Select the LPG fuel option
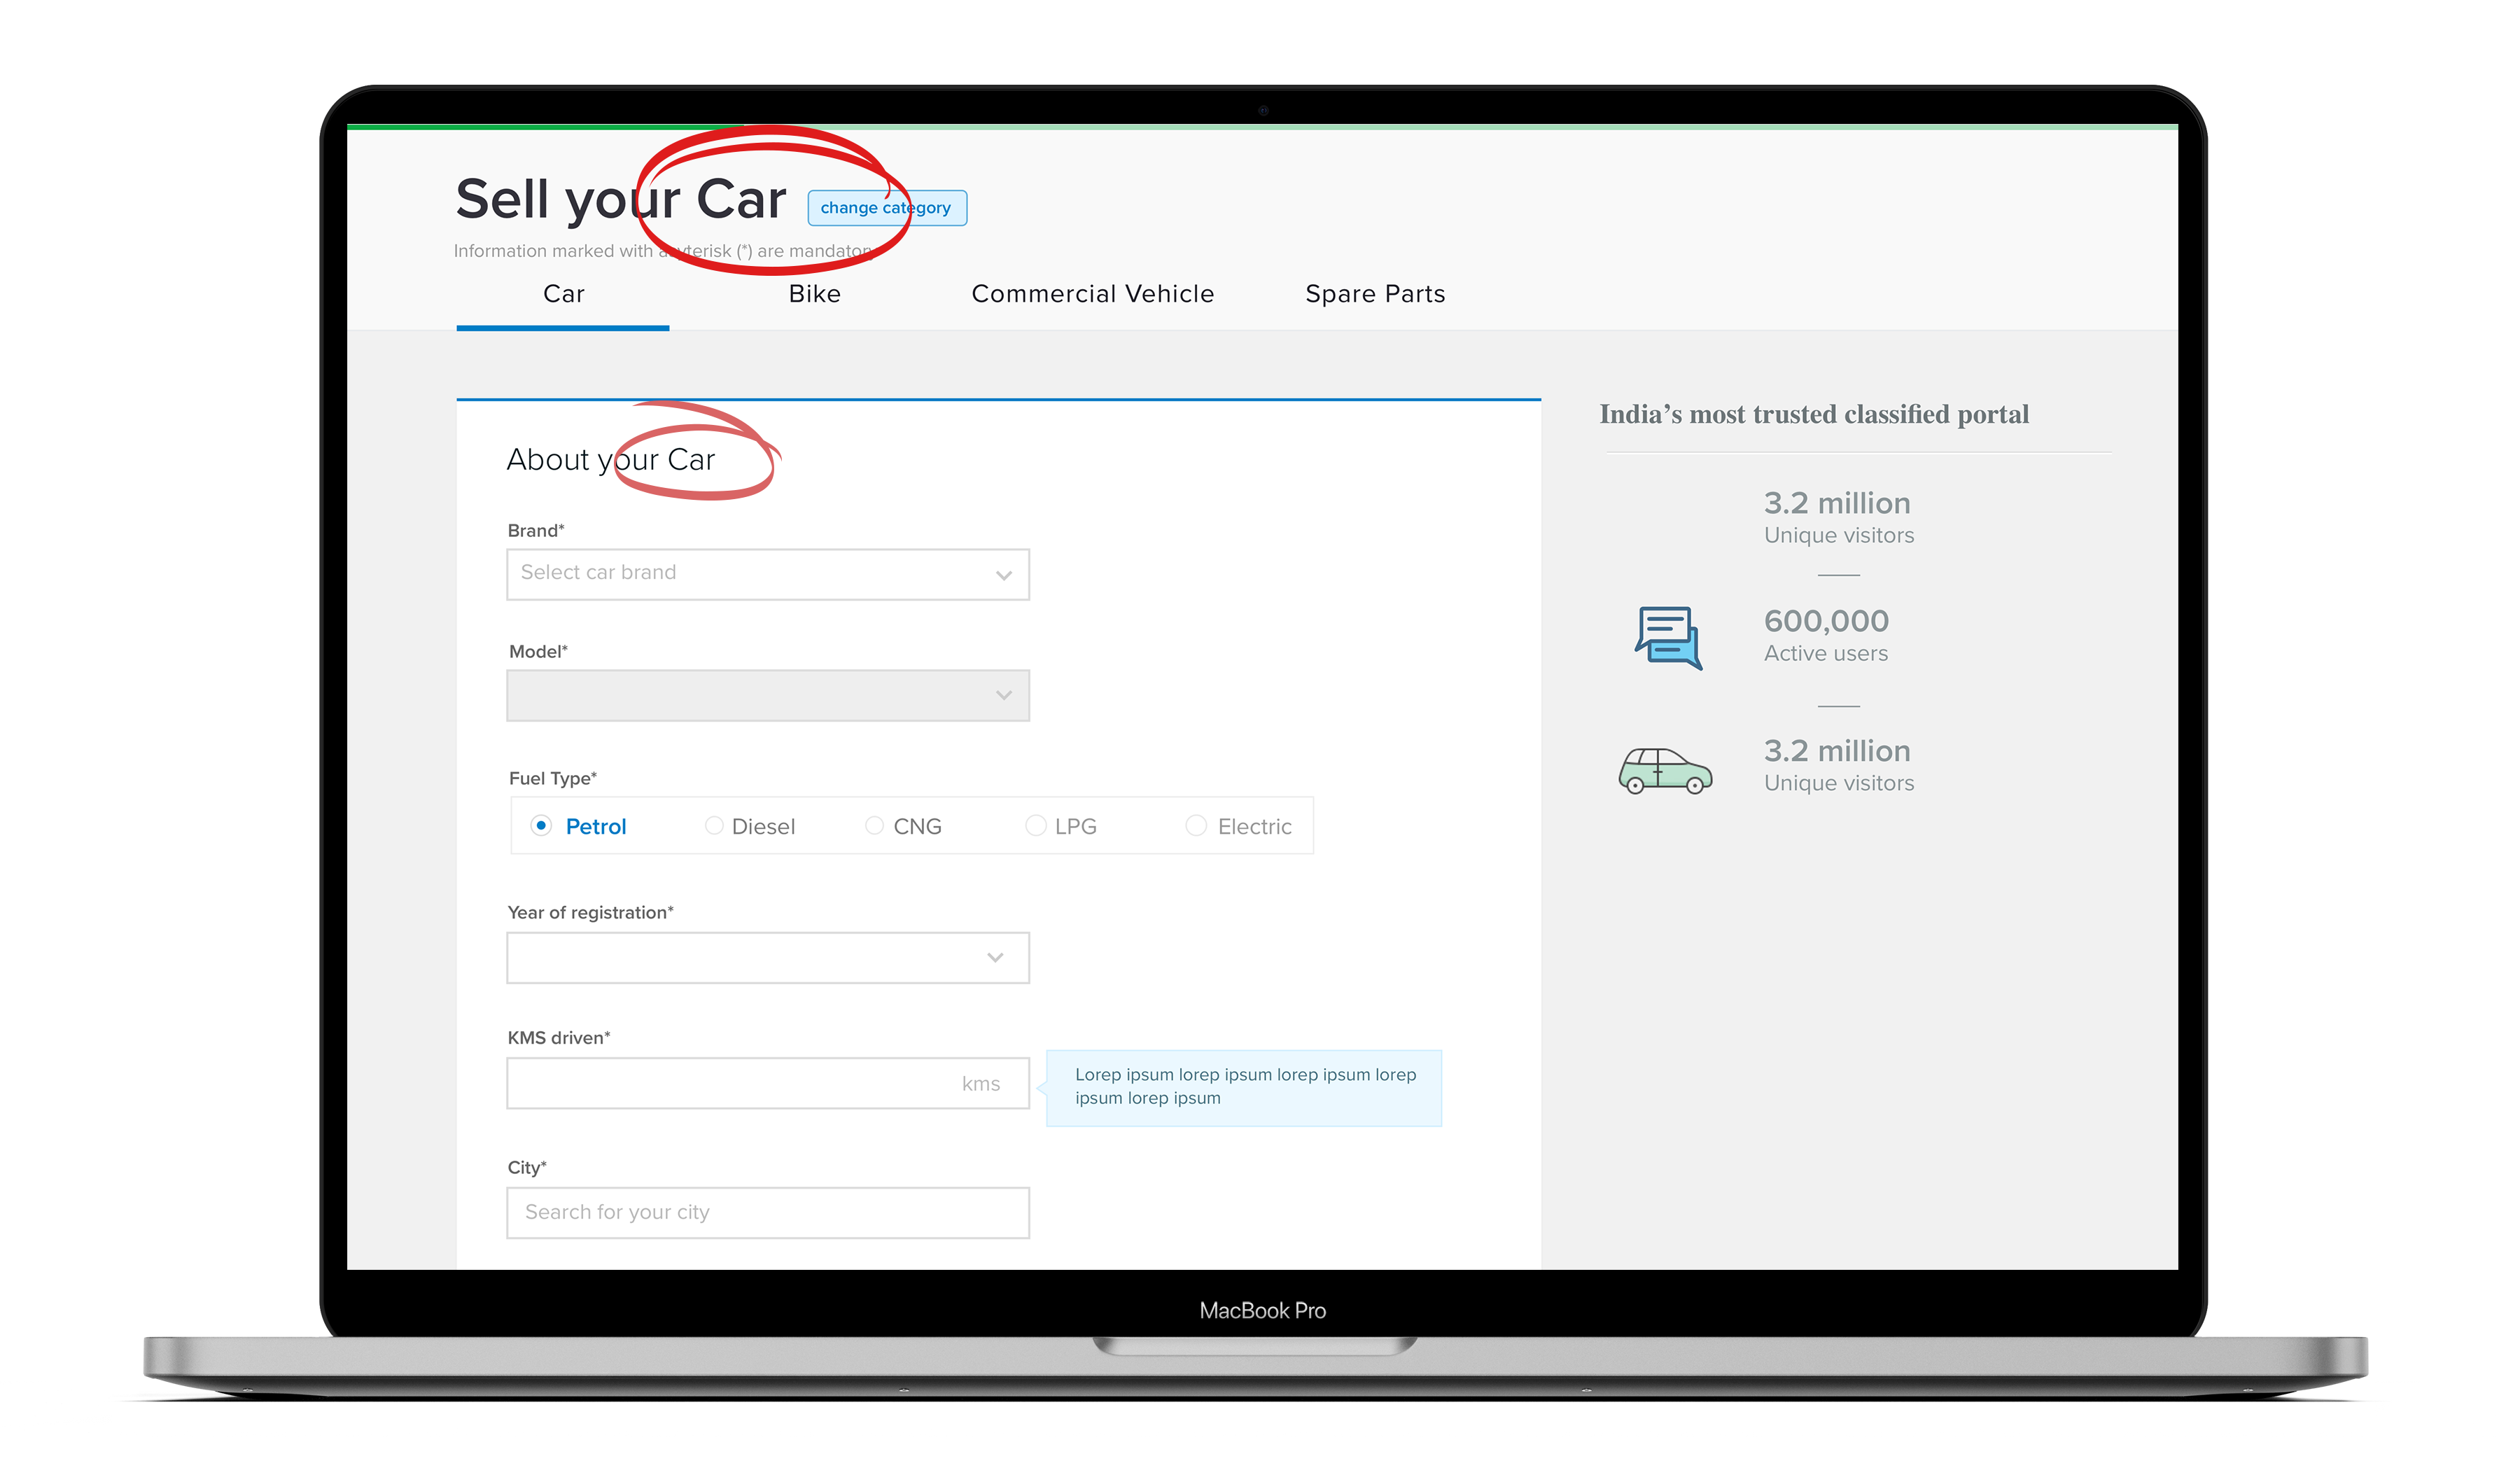Screen dimensions: 2520x1482 pos(1036,826)
